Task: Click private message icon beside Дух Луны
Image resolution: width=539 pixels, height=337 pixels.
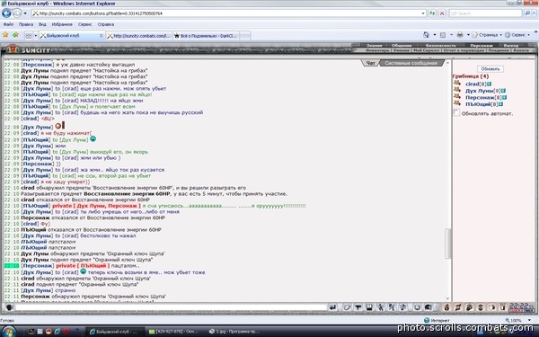Action: coord(457,91)
